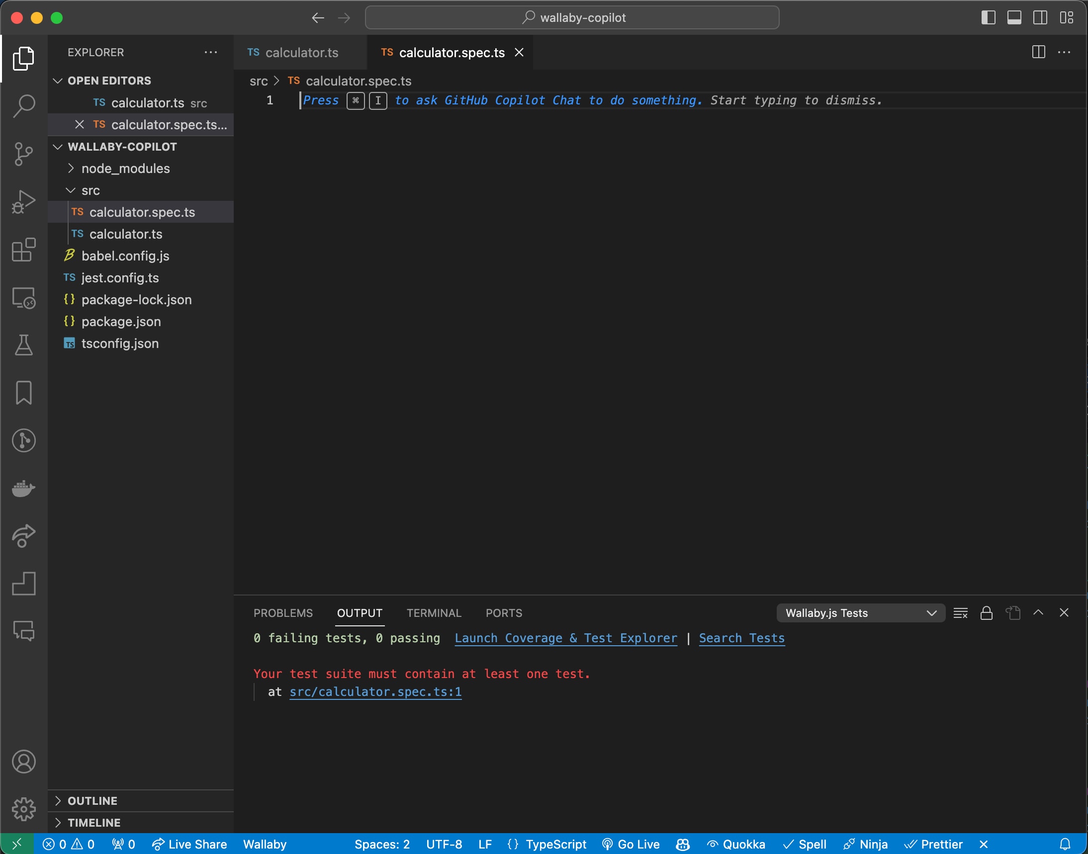Screen dimensions: 1088x854
Task: Select the OUTPUT panel tab
Action: coord(360,613)
